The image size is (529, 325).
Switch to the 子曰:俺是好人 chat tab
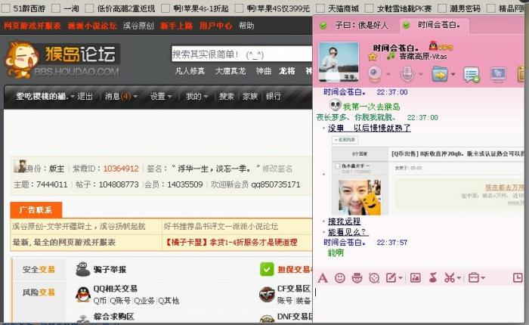[x=356, y=25]
